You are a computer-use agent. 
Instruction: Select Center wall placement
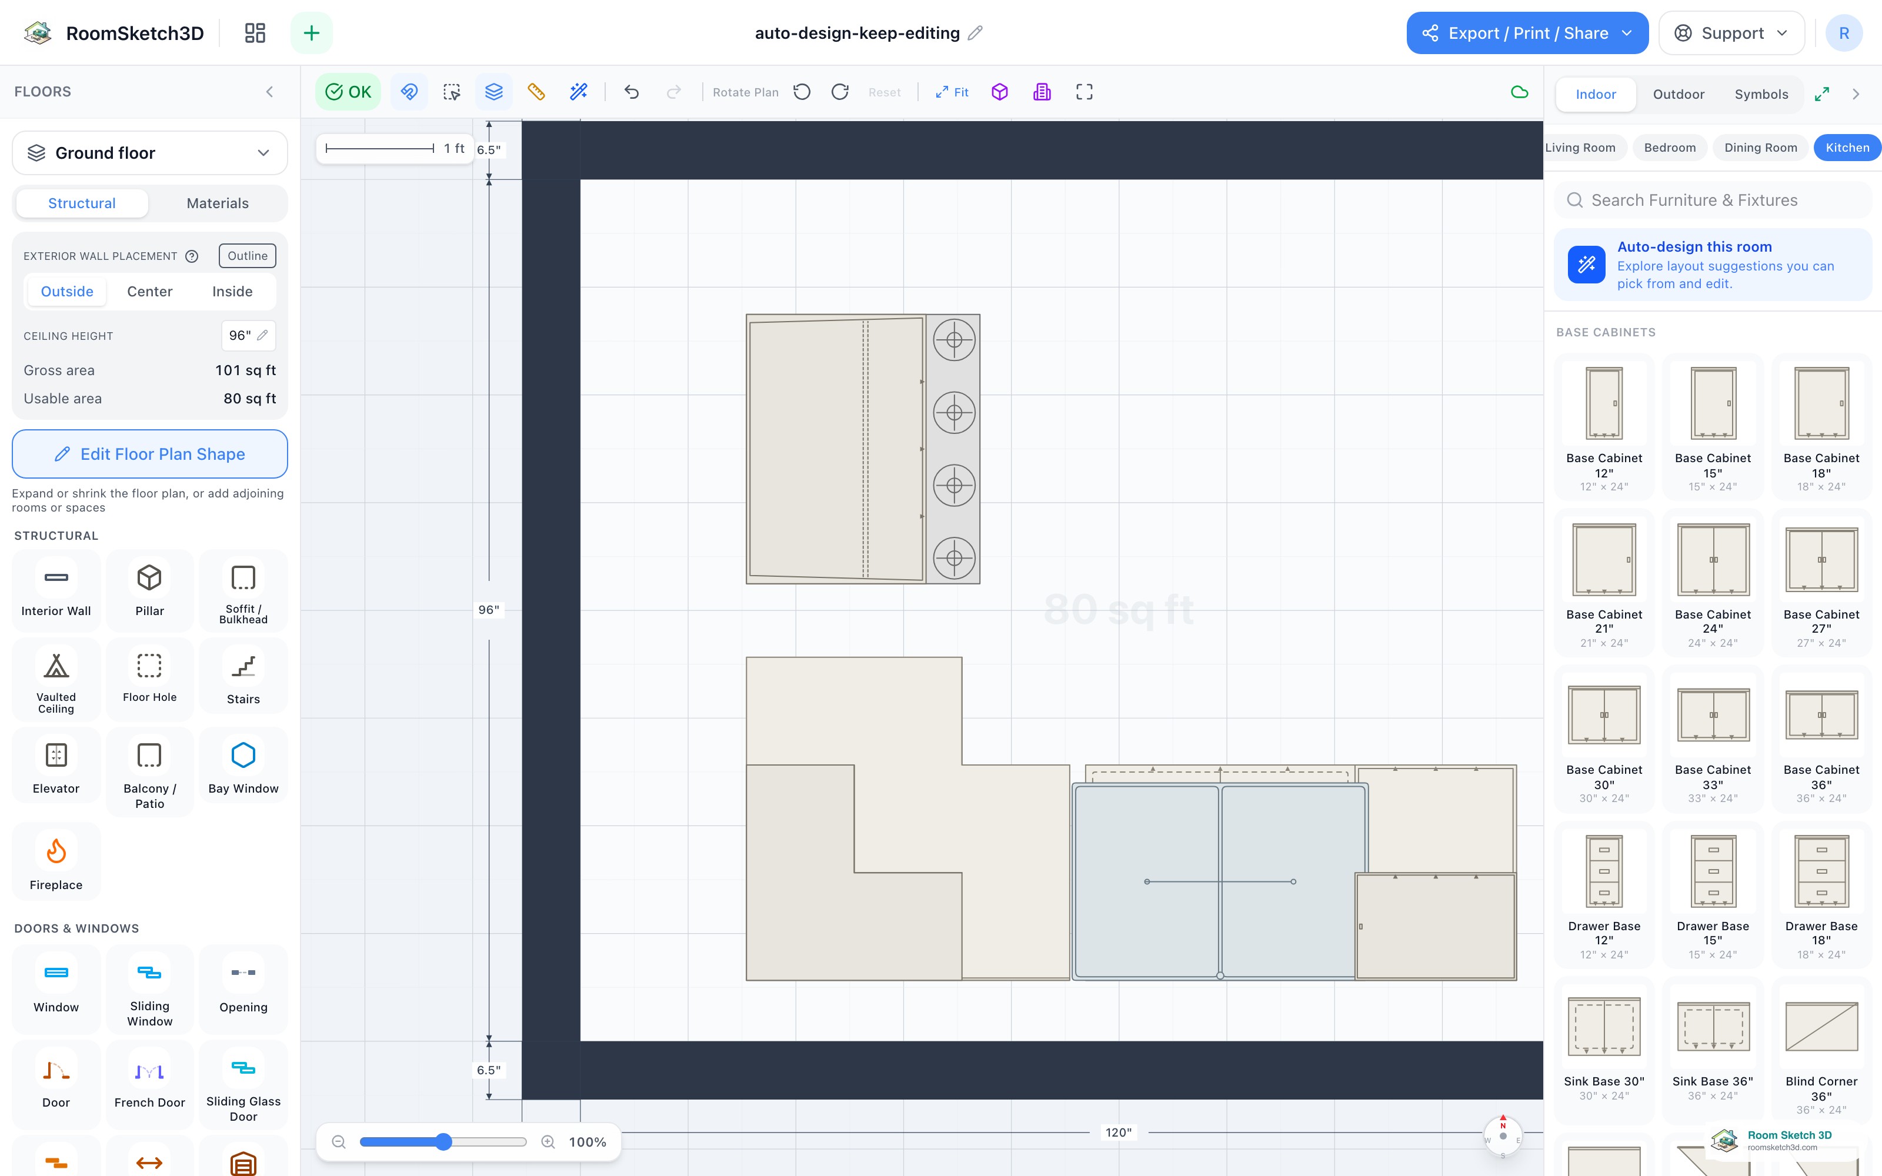point(150,292)
